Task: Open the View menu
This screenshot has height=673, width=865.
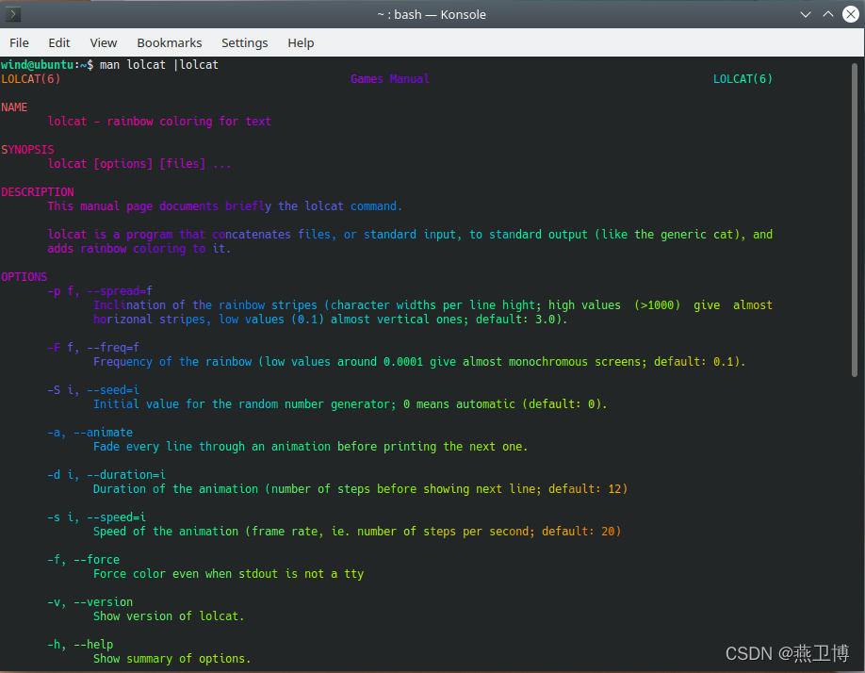Action: tap(104, 42)
